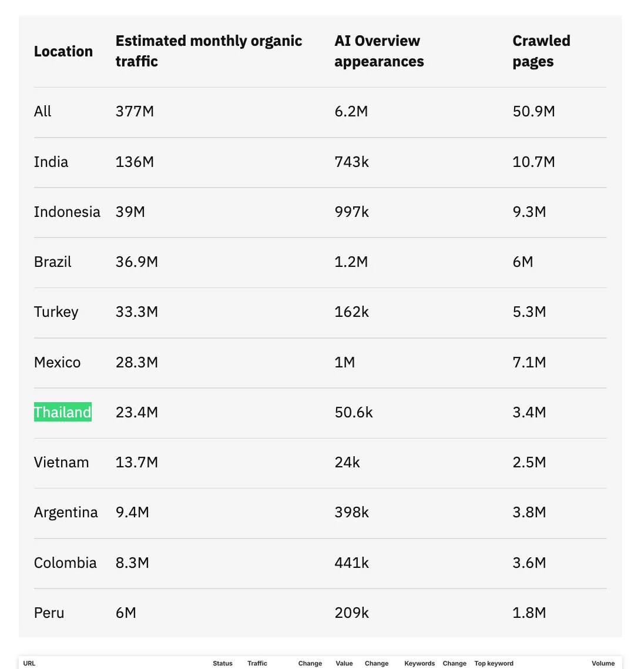
Task: Click the AI Overview appearances header
Action: pyautogui.click(x=379, y=51)
